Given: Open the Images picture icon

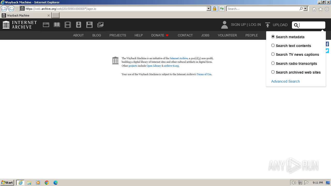Looking at the screenshot, I should tap(100, 25).
